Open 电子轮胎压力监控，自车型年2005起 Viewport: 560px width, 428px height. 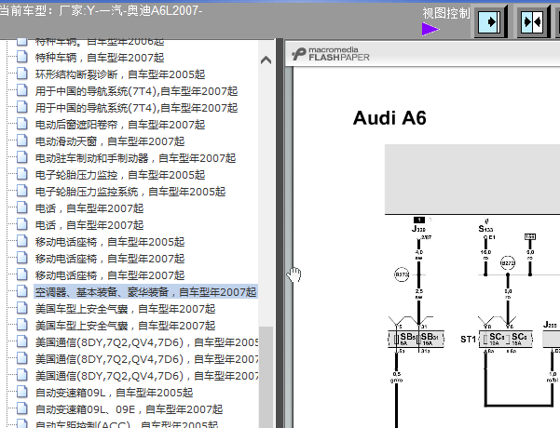pos(120,175)
